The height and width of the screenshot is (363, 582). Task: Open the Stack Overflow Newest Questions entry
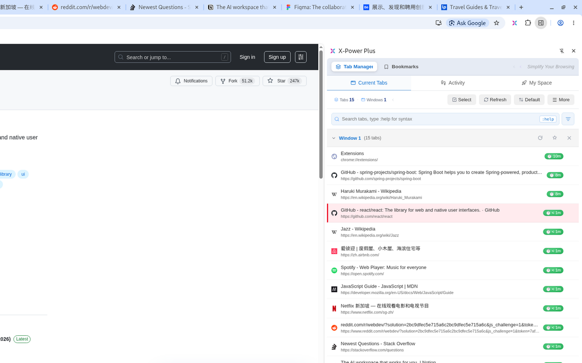point(452,347)
